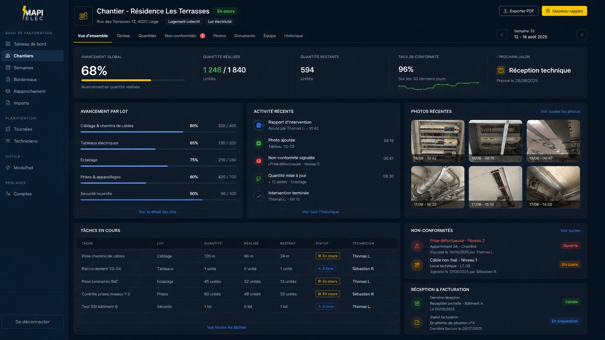Go to previous week with left chevron
The height and width of the screenshot is (340, 605).
[502, 35]
